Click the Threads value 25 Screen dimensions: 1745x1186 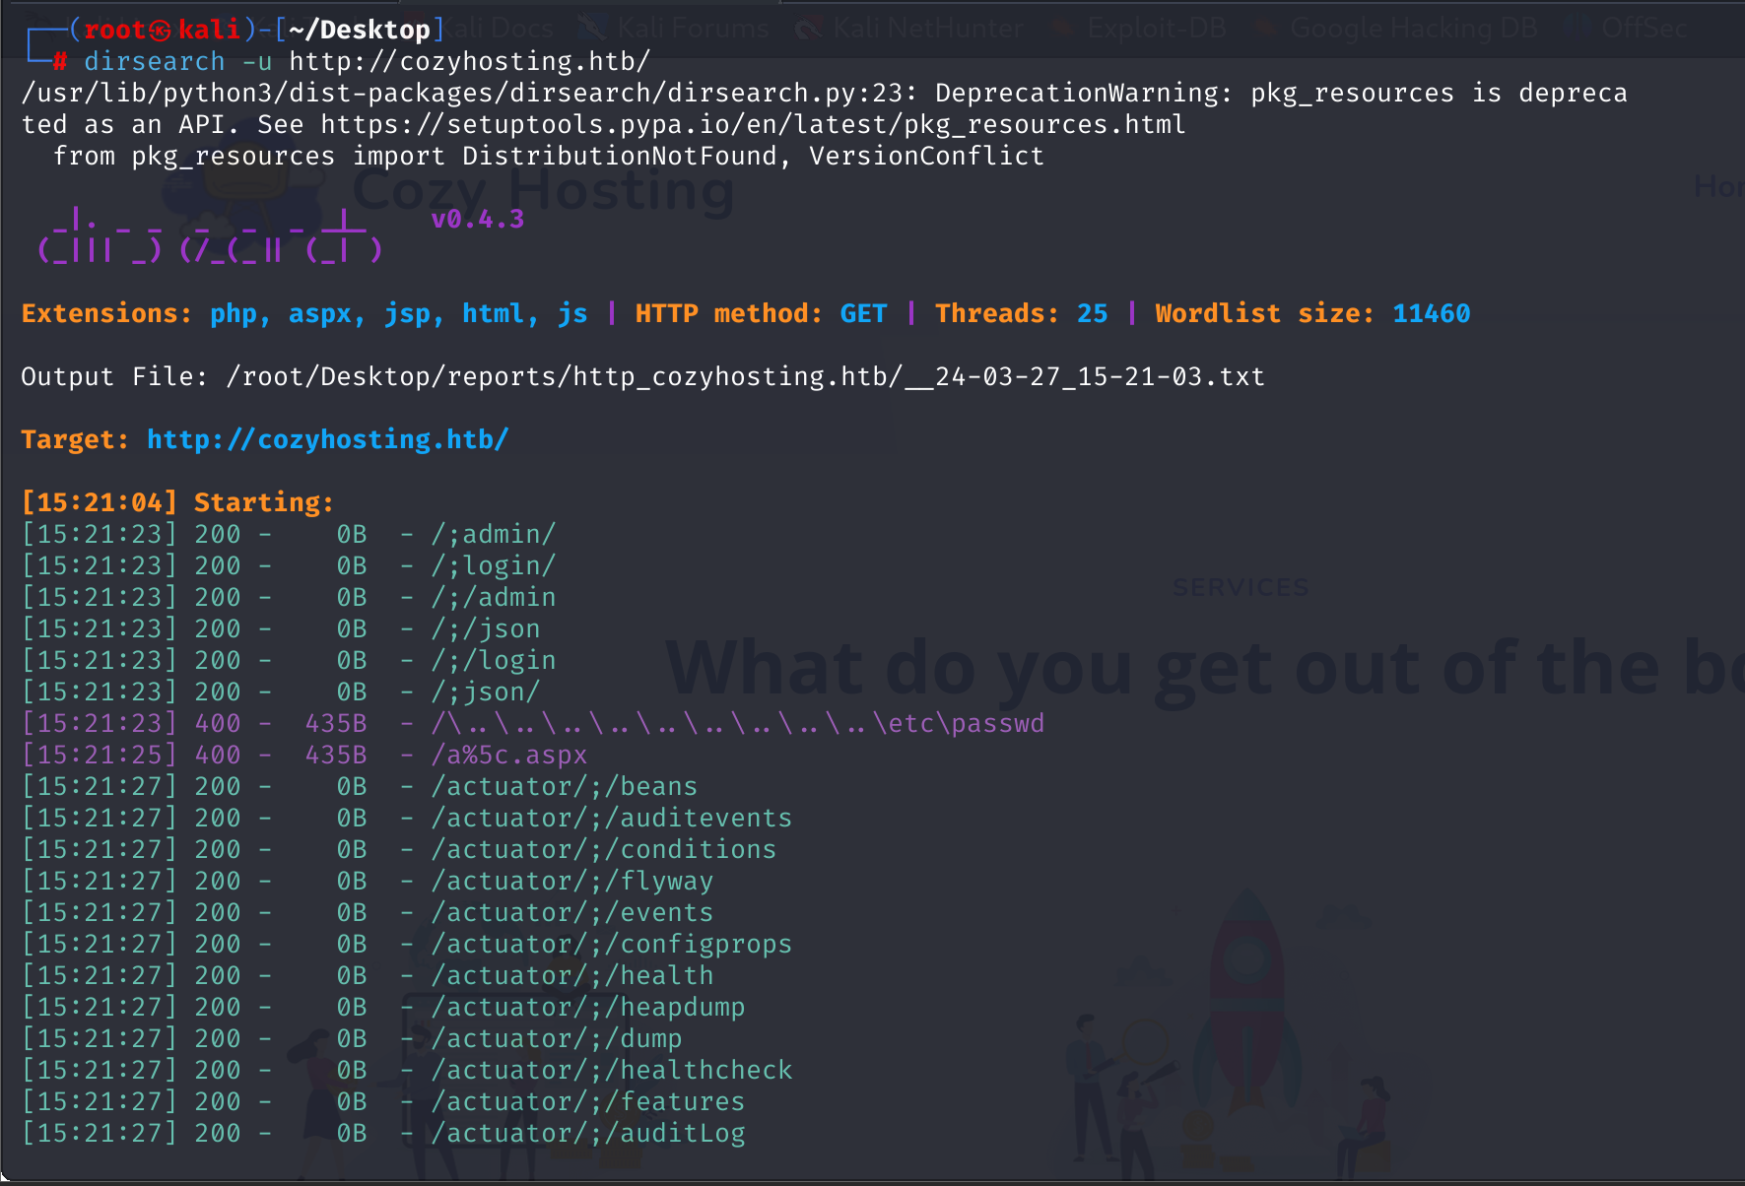1092,314
